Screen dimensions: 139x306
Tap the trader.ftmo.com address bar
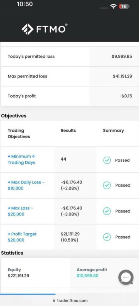[70, 301]
